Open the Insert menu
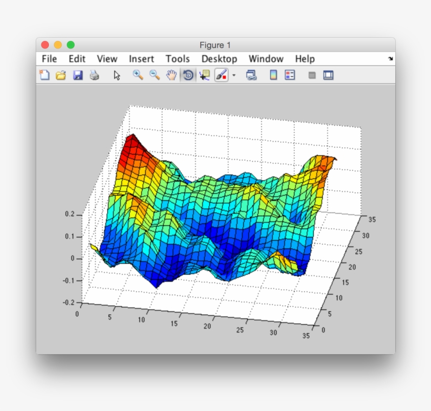 click(x=141, y=59)
